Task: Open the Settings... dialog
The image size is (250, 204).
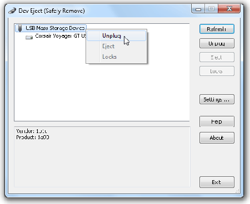Action: click(217, 99)
